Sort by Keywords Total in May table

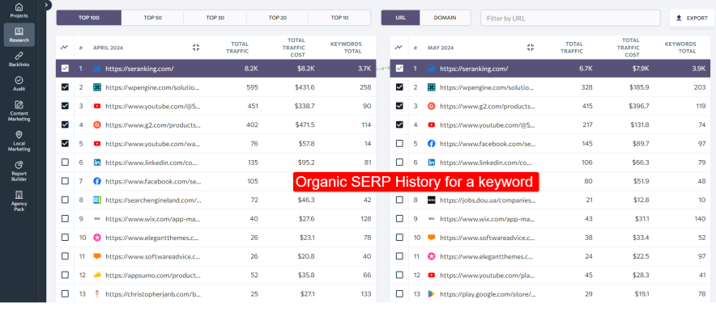tap(680, 48)
